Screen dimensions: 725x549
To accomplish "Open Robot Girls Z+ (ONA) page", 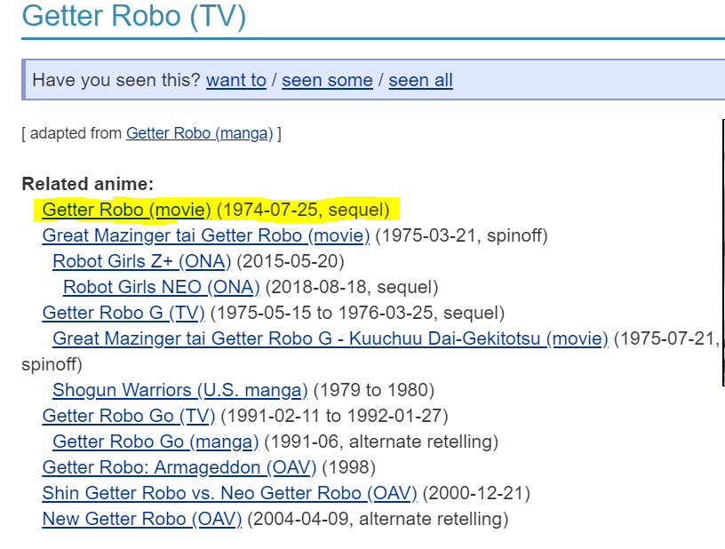I will click(x=141, y=261).
